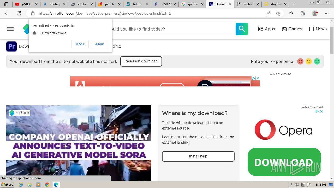Open Edge Settings and more menu
The image size is (334, 188).
point(327,13)
